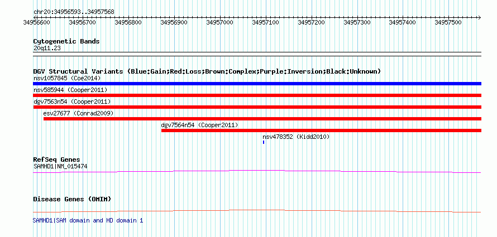This screenshot has width=497, height=237.
Task: Click the Cytogenetic Bands track title
Action: click(66, 41)
